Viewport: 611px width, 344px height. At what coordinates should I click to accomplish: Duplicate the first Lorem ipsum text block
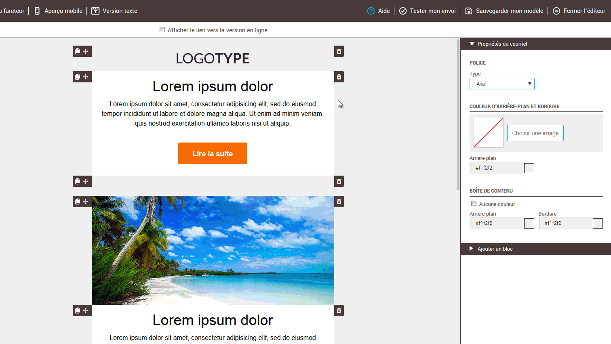point(78,77)
